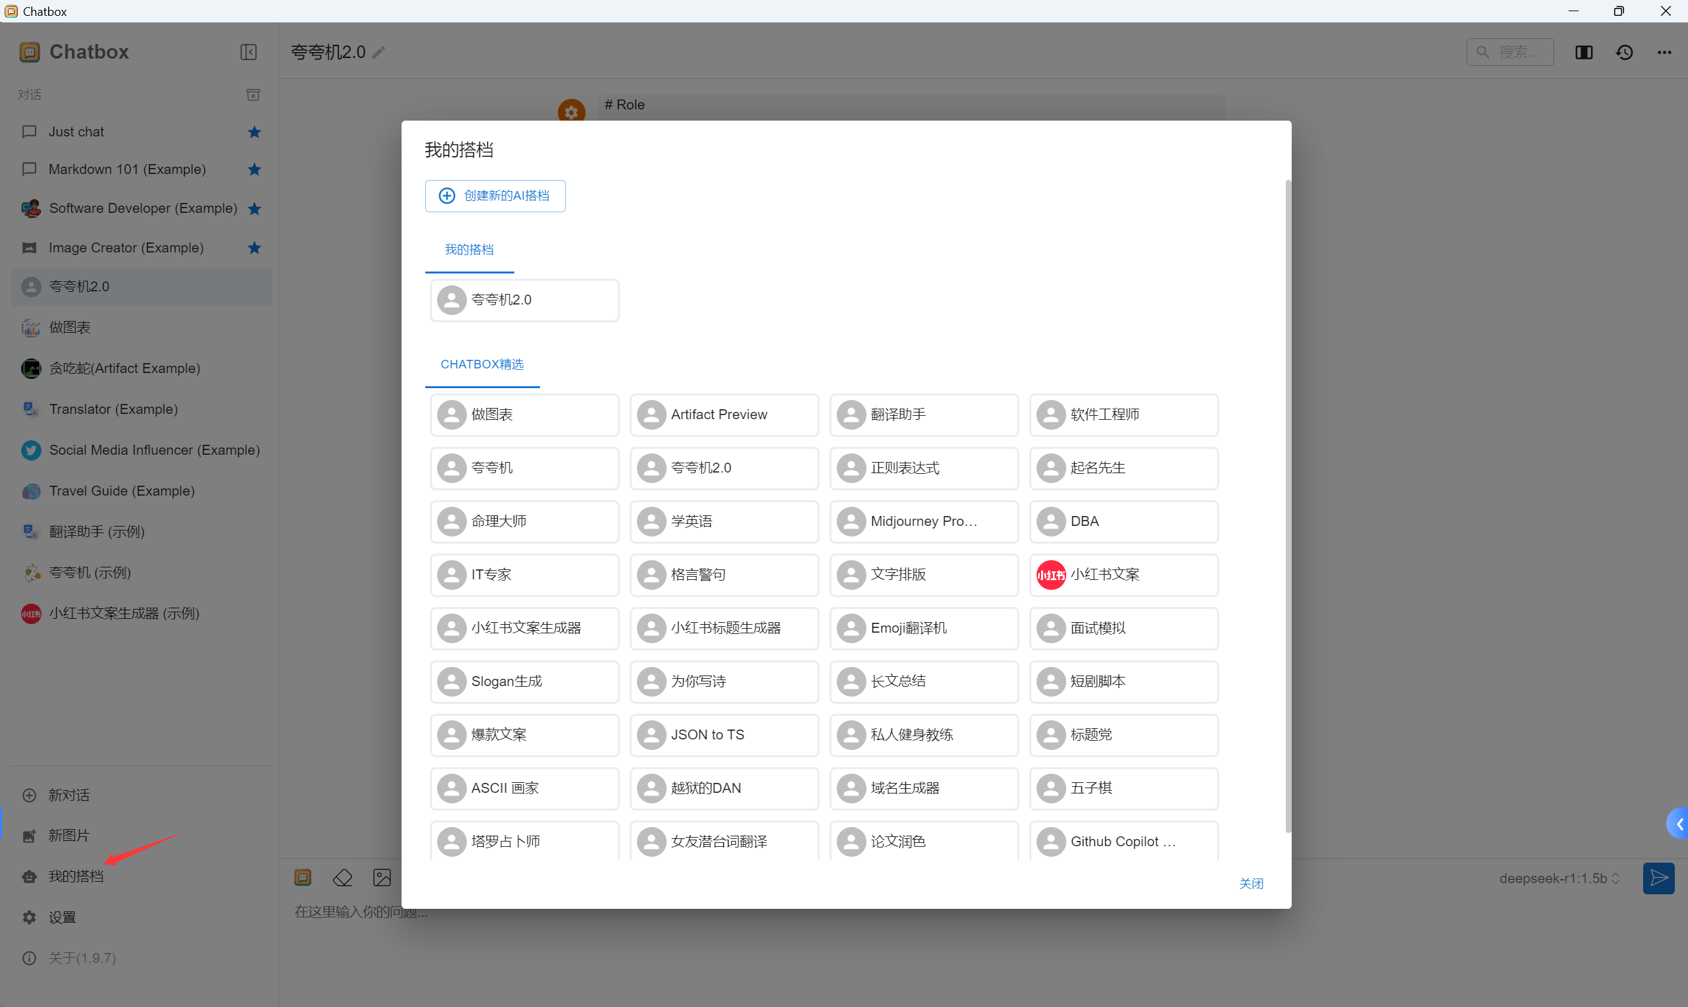The width and height of the screenshot is (1688, 1007).
Task: Select the 正则表达式 partner card
Action: (x=924, y=468)
